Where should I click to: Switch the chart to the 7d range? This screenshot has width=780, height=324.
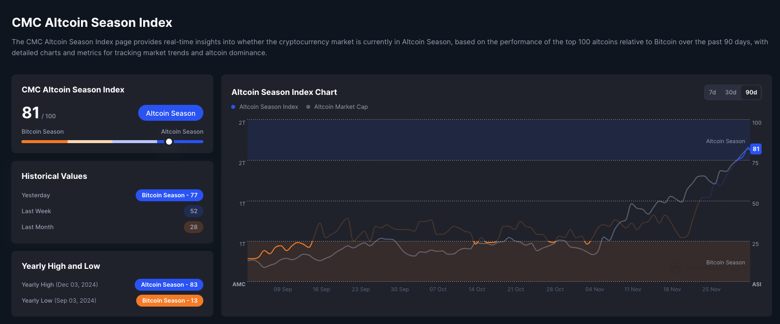click(x=712, y=92)
